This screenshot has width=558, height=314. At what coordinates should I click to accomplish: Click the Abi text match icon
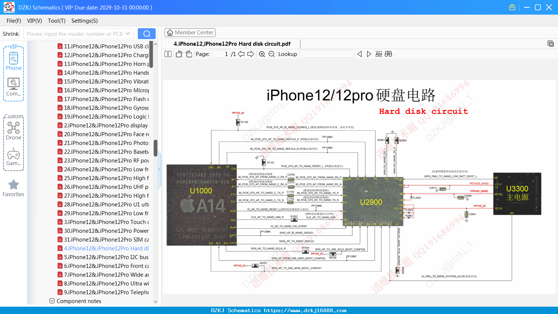pos(378,54)
